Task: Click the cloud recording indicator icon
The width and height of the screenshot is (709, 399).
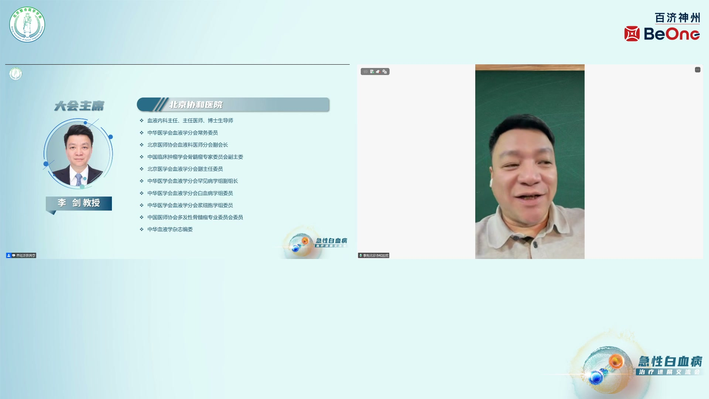Action: [x=378, y=72]
